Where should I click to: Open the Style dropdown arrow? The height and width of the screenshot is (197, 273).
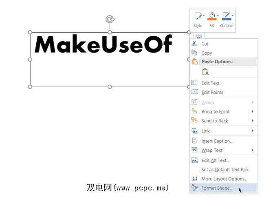(x=204, y=16)
